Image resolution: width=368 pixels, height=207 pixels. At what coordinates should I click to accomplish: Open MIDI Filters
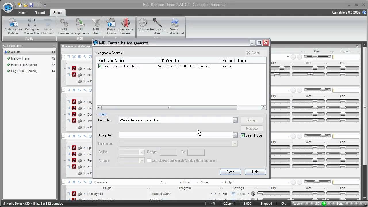96,27
